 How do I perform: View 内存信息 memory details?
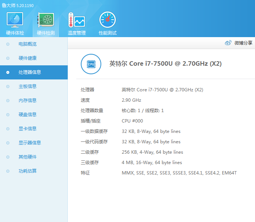pos(28,101)
